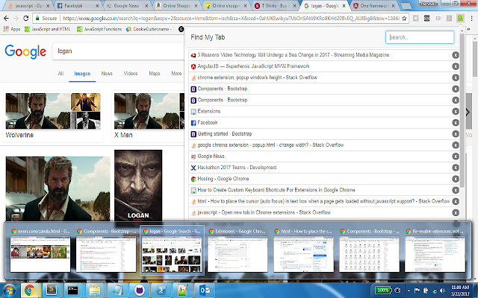The image size is (478, 298).
Task: Bookmark this page with the star icon
Action: pyautogui.click(x=404, y=18)
